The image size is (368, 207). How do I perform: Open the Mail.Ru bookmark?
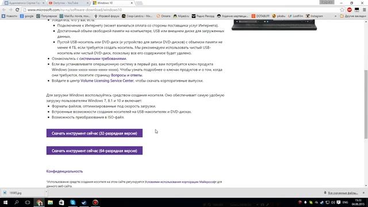click(x=75, y=16)
